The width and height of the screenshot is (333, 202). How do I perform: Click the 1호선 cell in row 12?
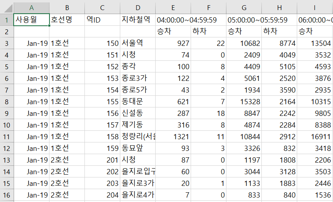click(x=67, y=148)
